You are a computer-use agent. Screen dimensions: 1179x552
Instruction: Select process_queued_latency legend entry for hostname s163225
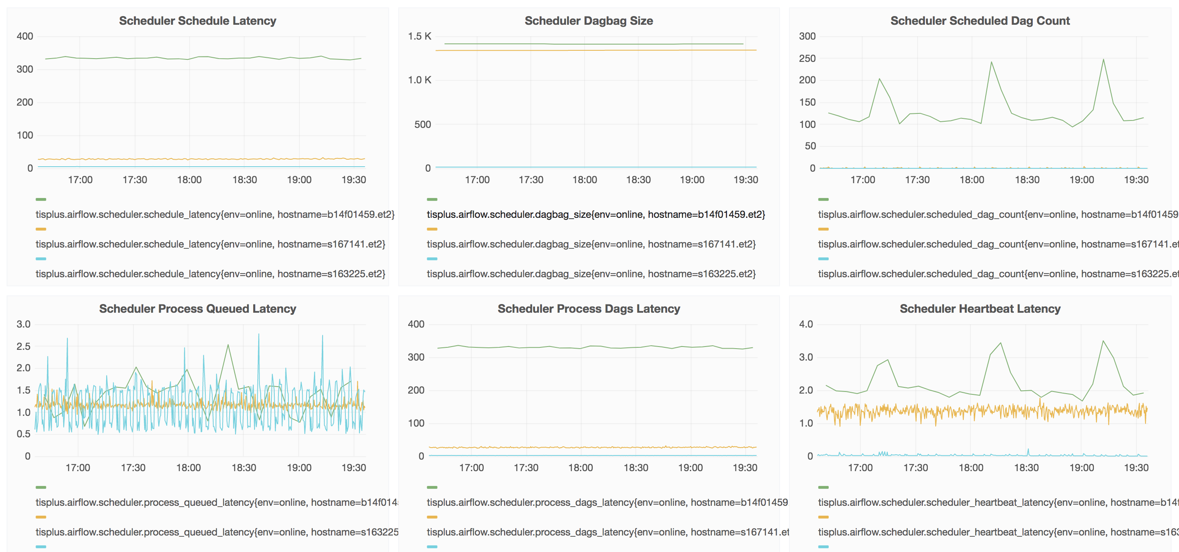(217, 532)
